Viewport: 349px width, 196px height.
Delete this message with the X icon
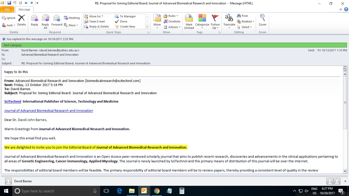(21, 20)
